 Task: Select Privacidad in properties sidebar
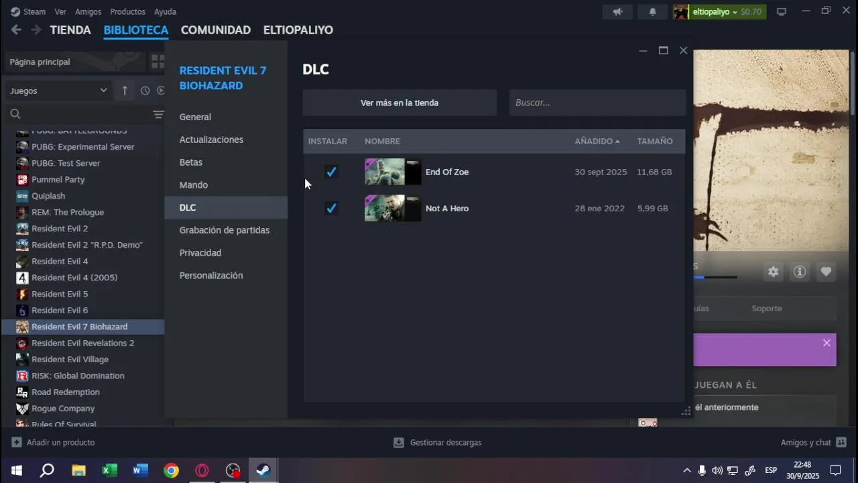point(226,253)
